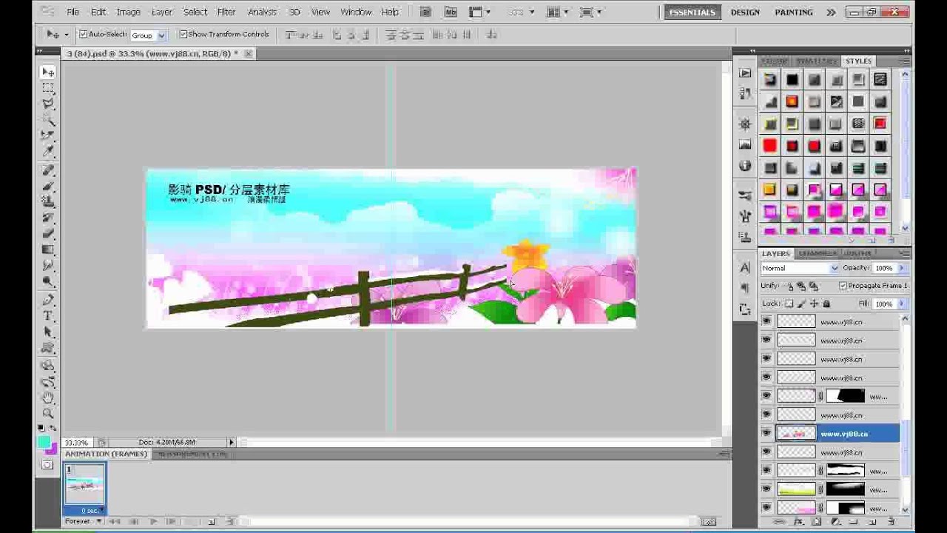Image resolution: width=947 pixels, height=533 pixels.
Task: Select the Brush tool
Action: click(x=47, y=186)
